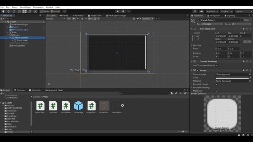
Task: Open the custom editor tools icon
Action: 35,11
